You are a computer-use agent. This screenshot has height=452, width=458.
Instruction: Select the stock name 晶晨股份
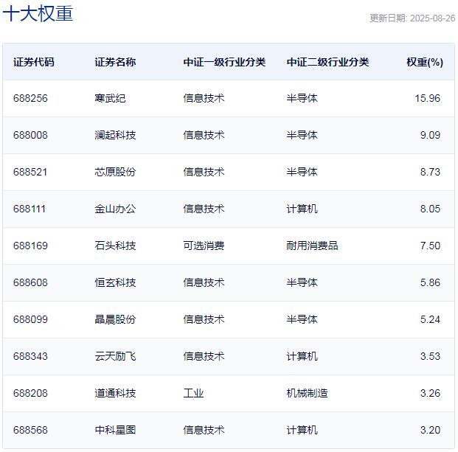tap(115, 319)
